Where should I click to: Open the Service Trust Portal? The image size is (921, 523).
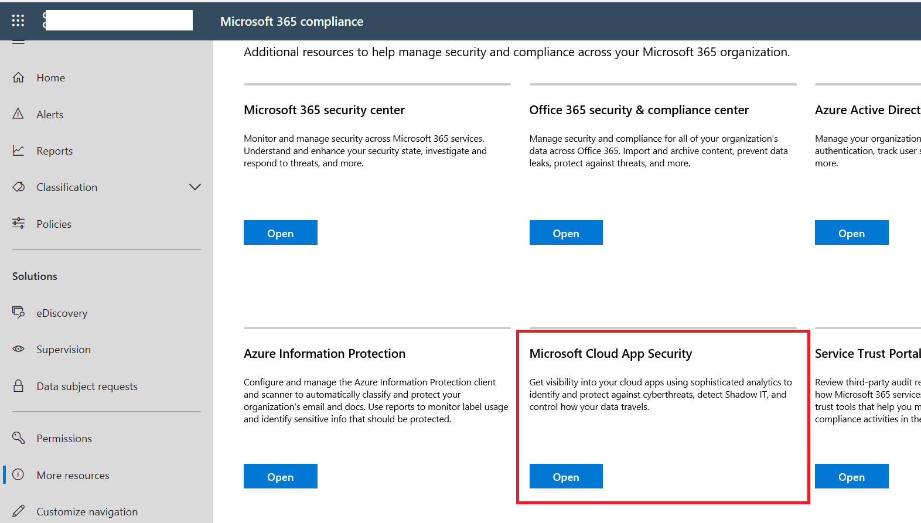click(x=851, y=477)
